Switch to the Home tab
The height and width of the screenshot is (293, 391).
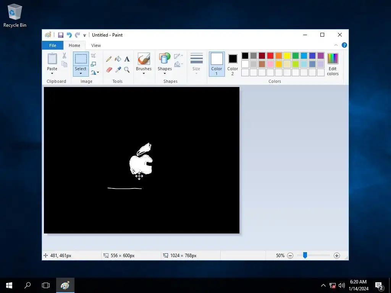tap(74, 45)
